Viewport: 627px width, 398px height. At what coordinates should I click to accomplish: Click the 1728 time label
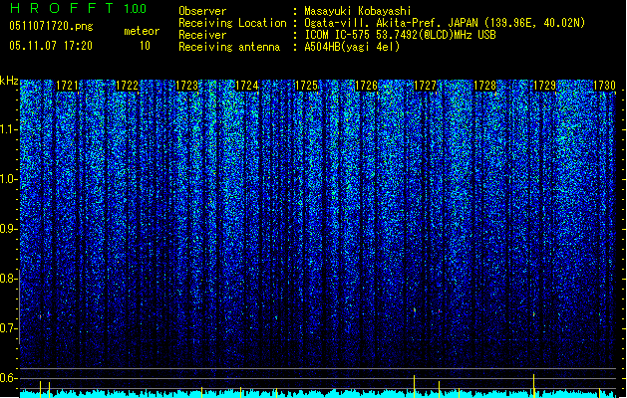(484, 86)
